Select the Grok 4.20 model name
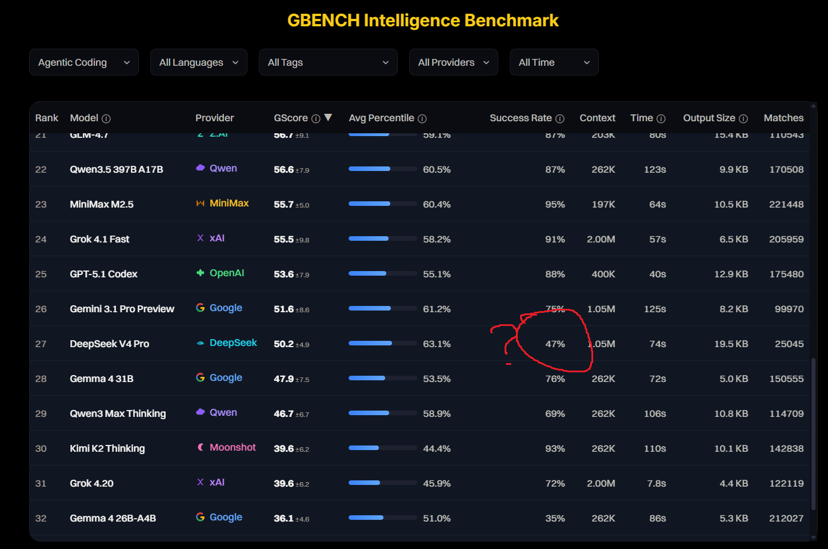Screen dimensions: 828x549 tap(91, 483)
